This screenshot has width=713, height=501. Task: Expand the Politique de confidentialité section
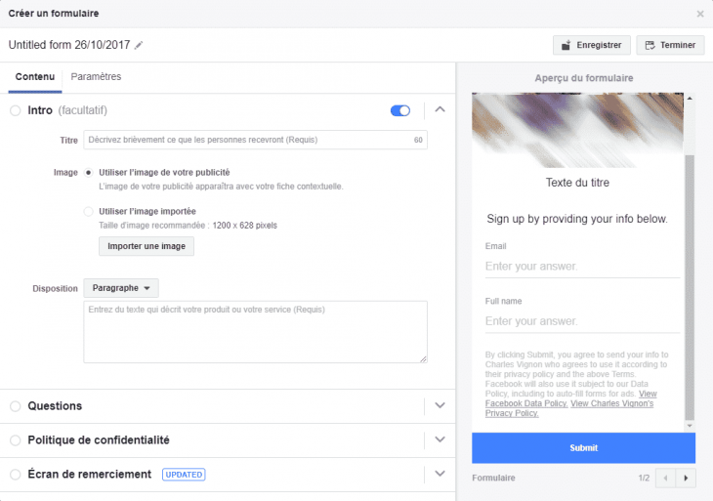(440, 439)
